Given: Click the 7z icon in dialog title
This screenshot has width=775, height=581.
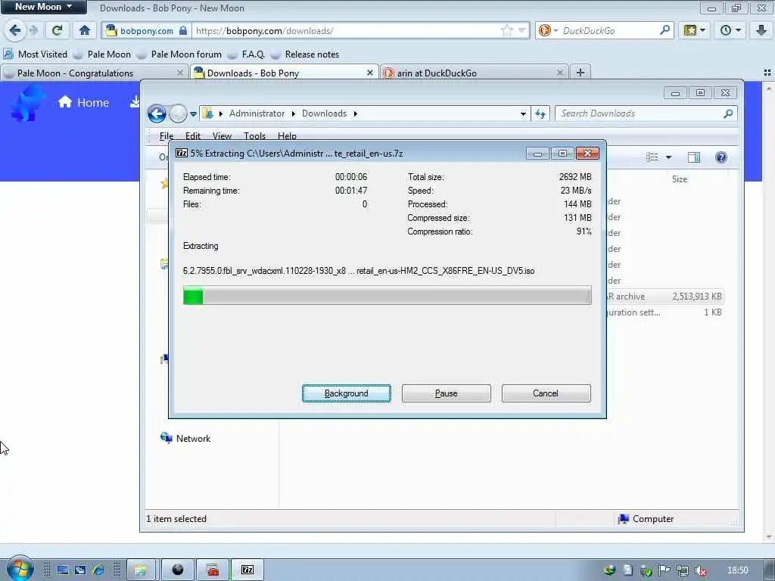Looking at the screenshot, I should [x=182, y=153].
